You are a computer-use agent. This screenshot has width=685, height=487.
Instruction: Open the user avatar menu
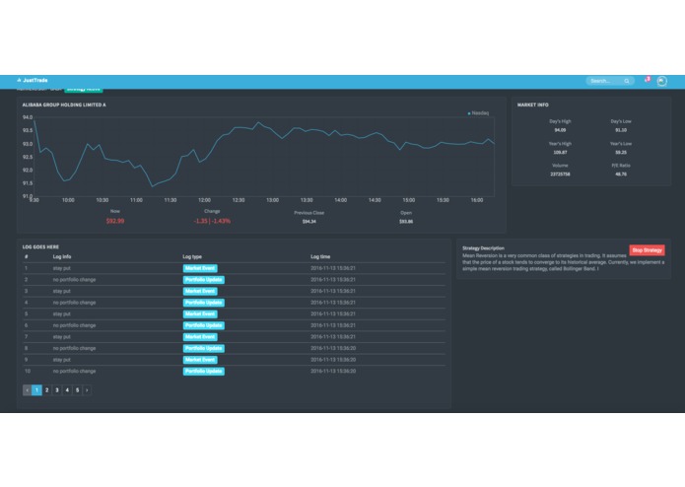[662, 81]
